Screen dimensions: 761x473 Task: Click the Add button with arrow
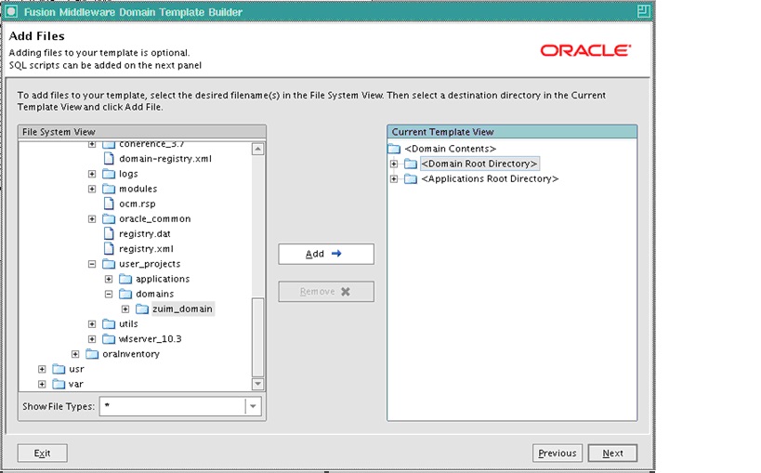[x=326, y=254]
